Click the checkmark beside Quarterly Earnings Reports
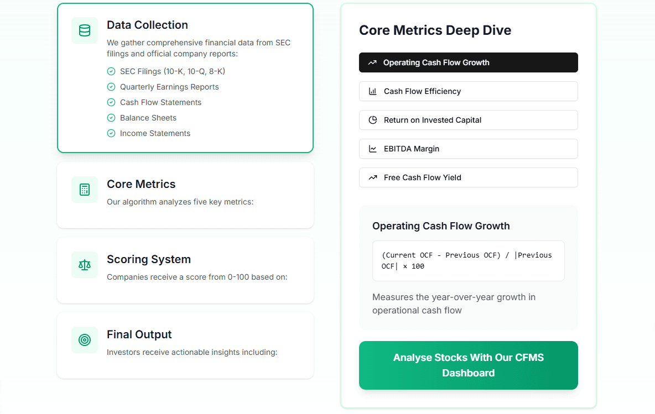Screen dimensions: 655x414 click(111, 87)
